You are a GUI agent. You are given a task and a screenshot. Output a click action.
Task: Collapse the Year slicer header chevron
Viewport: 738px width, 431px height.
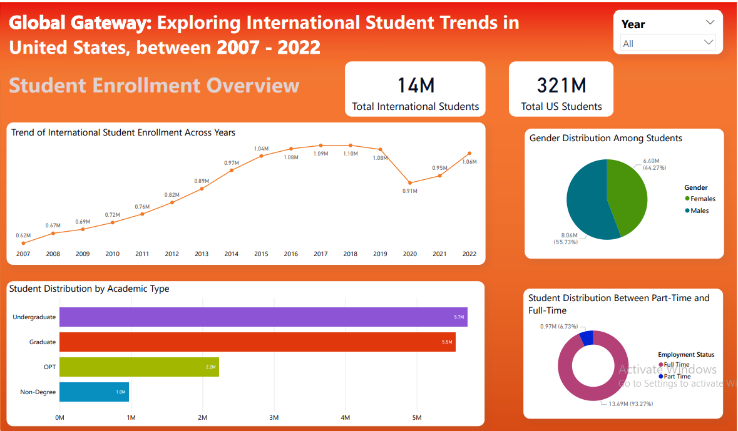click(x=709, y=23)
